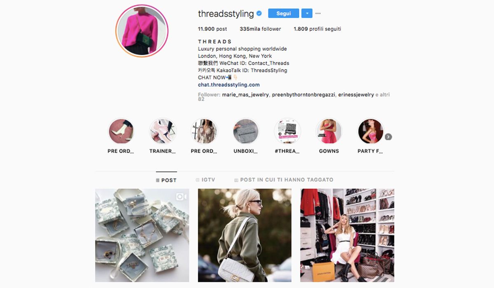
Task: Open the GOWNS story highlight
Action: [329, 131]
